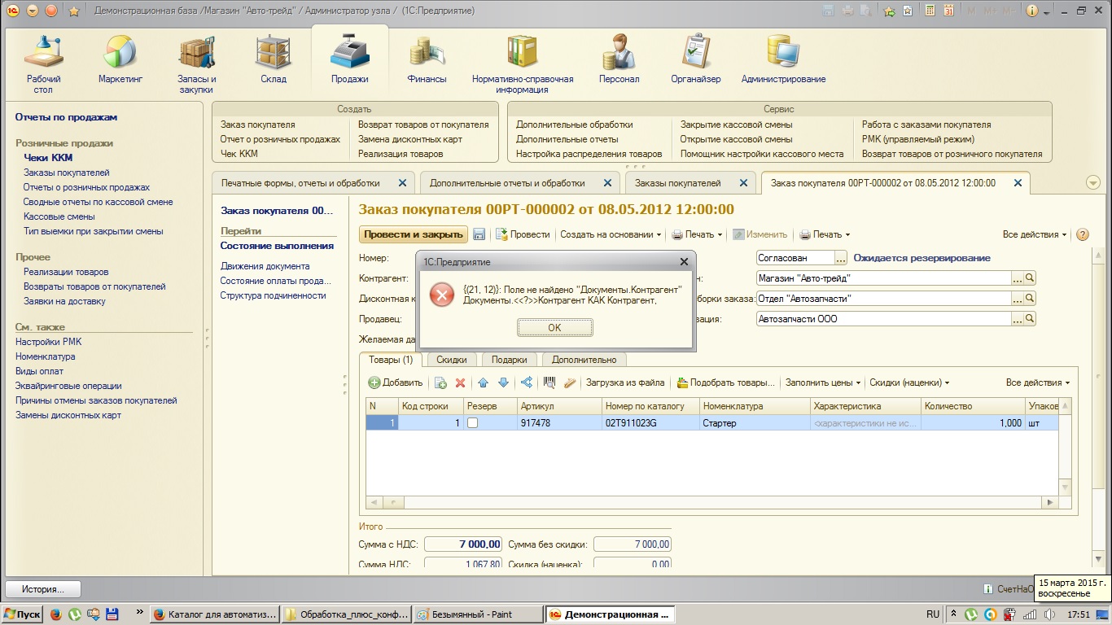Switch to Дополнительные отчеты и обработки tab
Viewport: 1112px width, 625px height.
pyautogui.click(x=507, y=183)
